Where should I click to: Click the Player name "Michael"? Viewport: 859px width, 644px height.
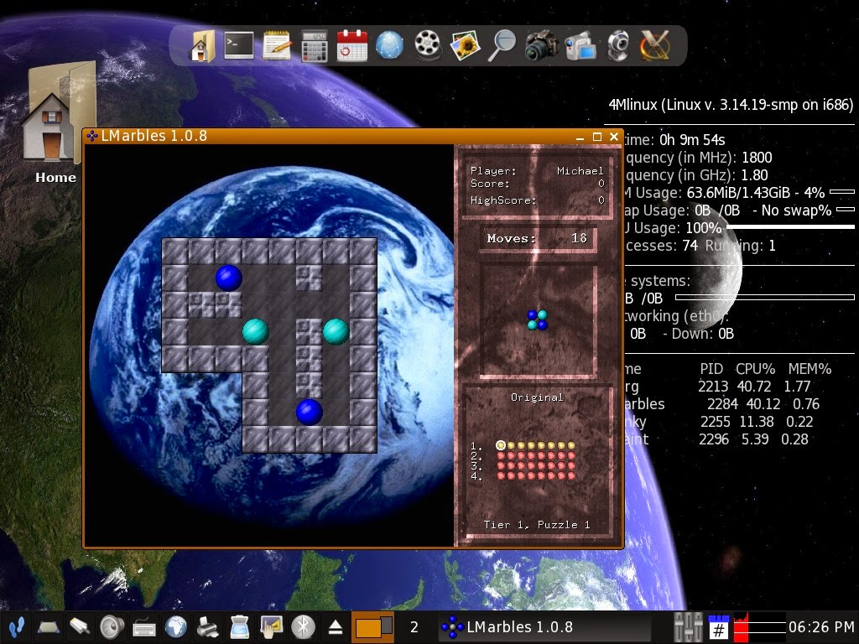pyautogui.click(x=580, y=171)
